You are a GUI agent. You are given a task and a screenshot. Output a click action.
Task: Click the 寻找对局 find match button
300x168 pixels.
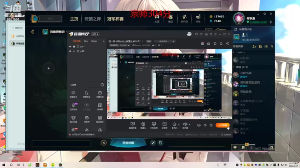(128, 143)
